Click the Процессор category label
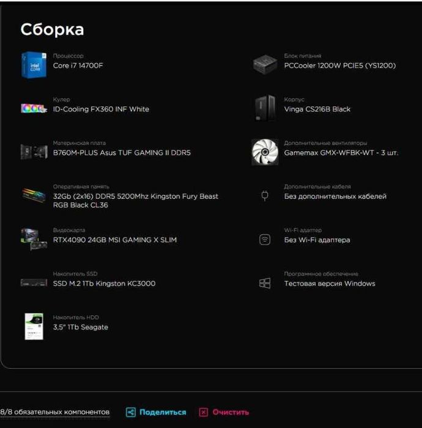Image resolution: width=422 pixels, height=428 pixels. click(68, 56)
